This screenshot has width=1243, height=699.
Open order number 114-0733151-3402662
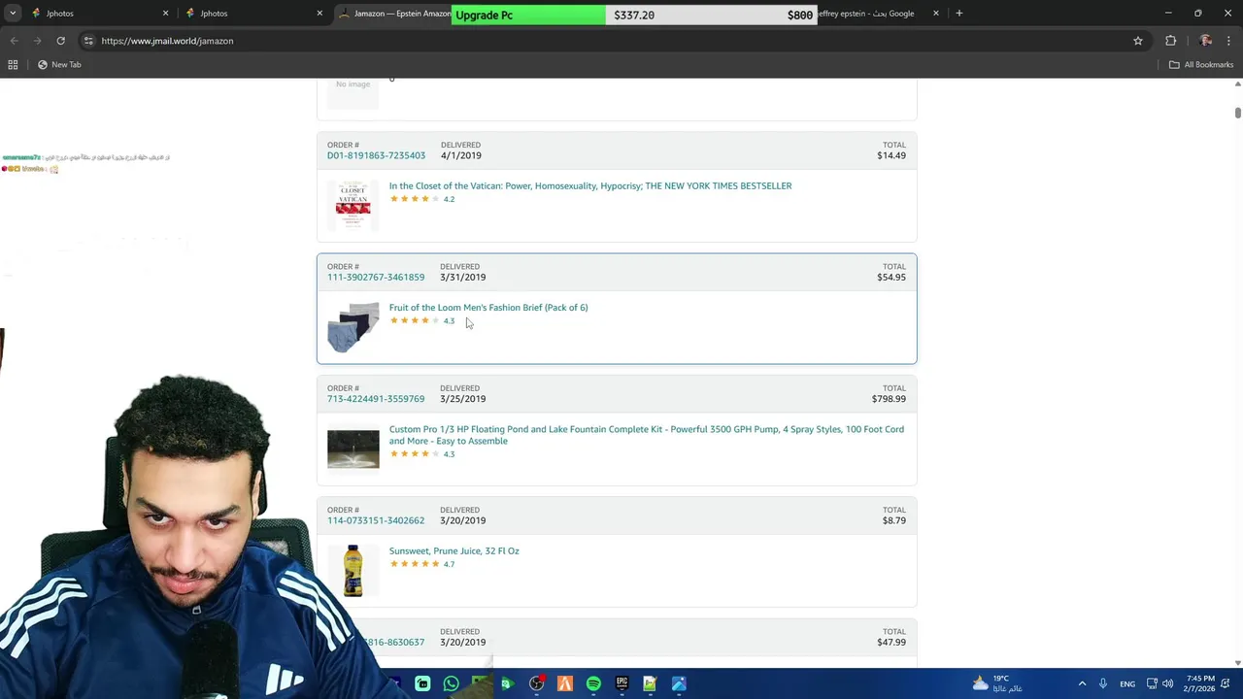click(376, 520)
